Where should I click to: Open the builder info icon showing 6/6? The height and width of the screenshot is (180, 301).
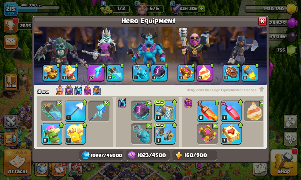click(137, 4)
